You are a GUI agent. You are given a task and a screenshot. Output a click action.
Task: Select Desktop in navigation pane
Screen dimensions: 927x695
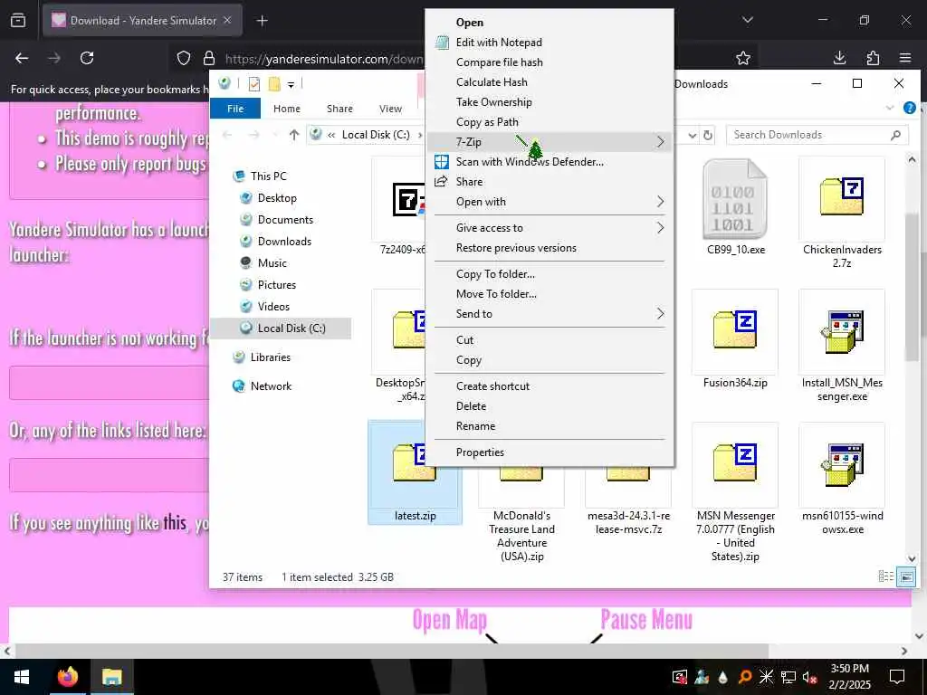click(x=277, y=198)
